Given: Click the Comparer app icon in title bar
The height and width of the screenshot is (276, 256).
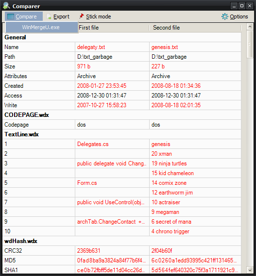Looking at the screenshot, I should pos(6,6).
